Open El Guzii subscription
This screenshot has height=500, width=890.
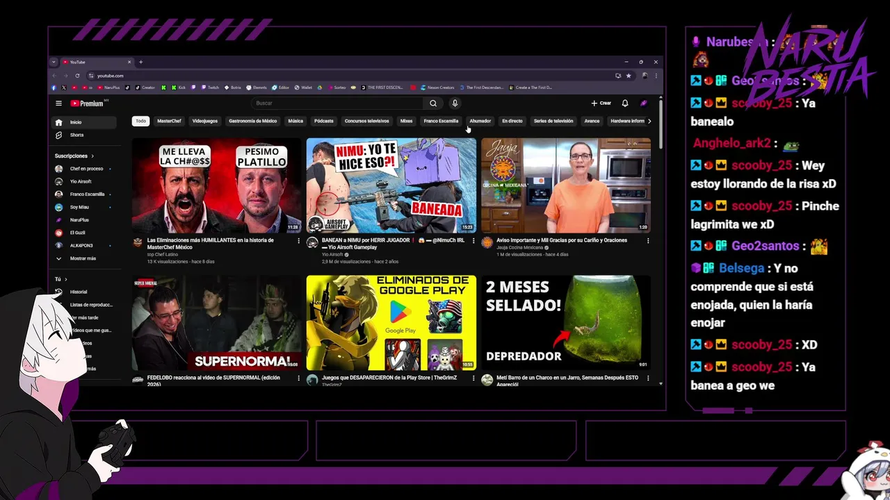84,233
